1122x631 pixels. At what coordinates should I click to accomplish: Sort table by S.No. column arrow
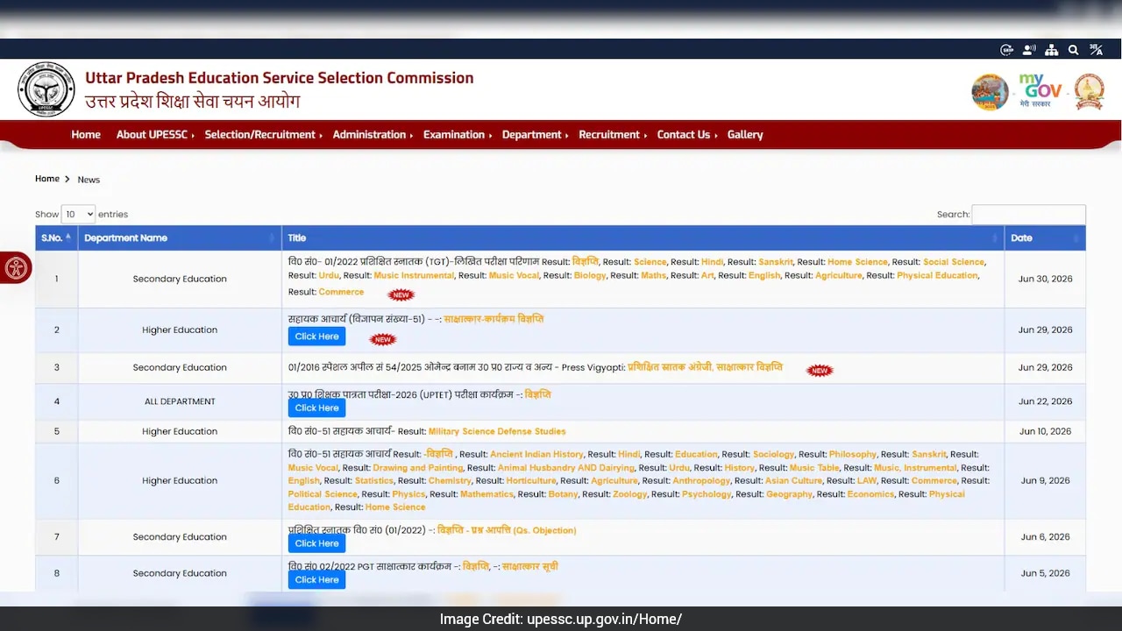[x=68, y=238]
